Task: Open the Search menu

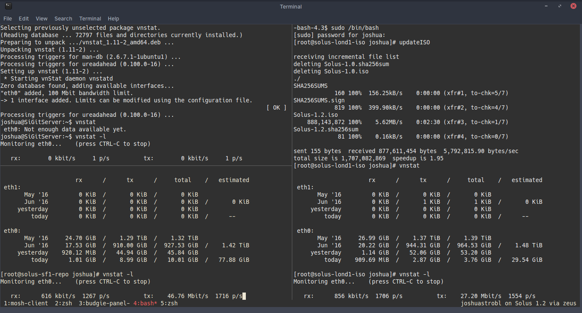Action: (x=63, y=19)
